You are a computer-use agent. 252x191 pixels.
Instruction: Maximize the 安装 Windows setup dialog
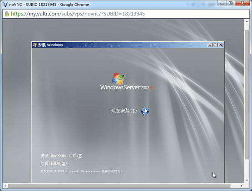215,45
